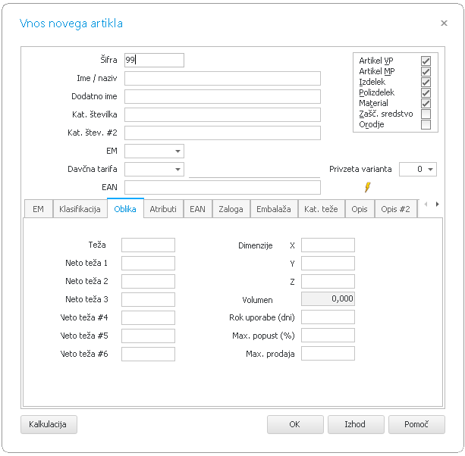Toggle the Izdelek checkbox
The height and width of the screenshot is (456, 465).
[426, 82]
